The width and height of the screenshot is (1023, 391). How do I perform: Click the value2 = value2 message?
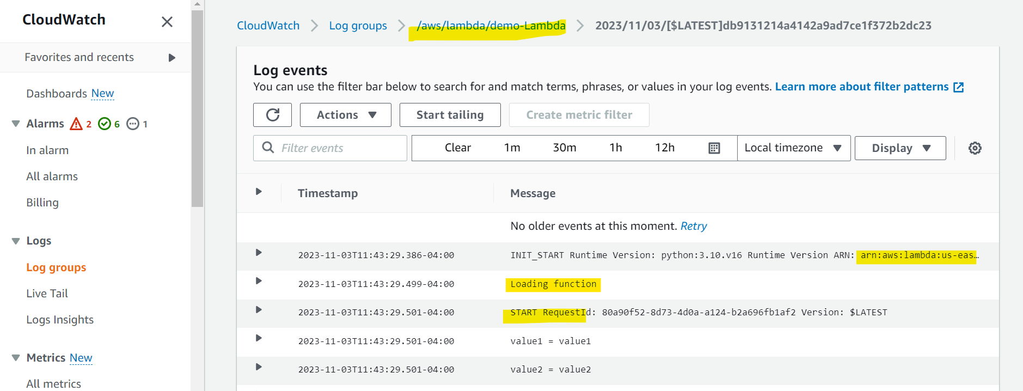pos(550,370)
